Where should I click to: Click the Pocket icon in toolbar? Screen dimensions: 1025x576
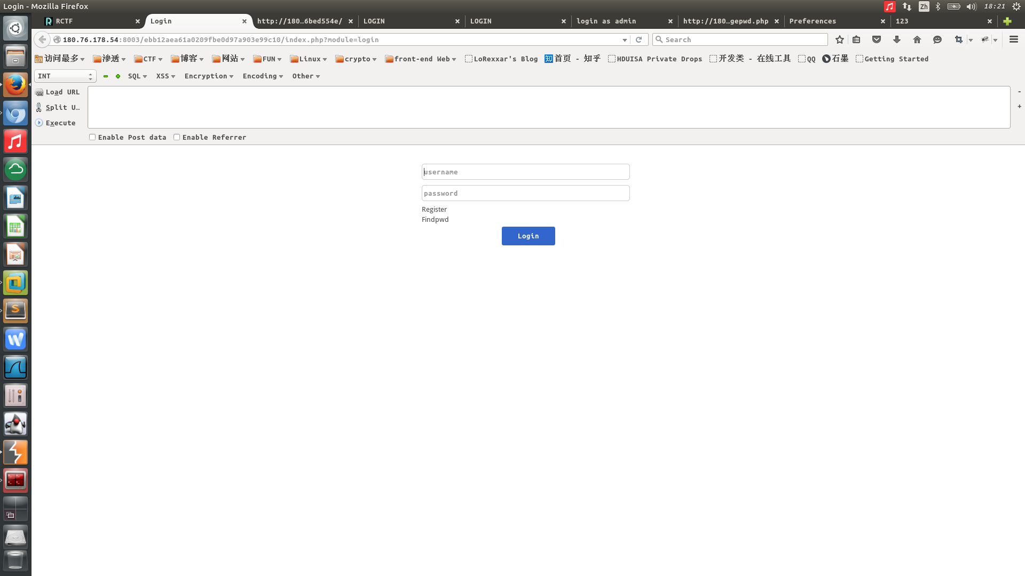tap(877, 39)
